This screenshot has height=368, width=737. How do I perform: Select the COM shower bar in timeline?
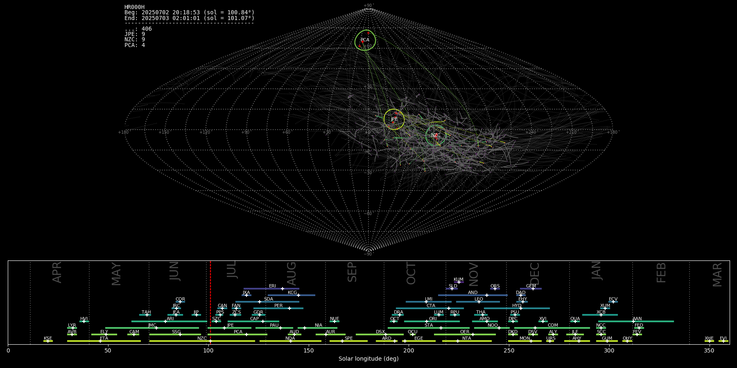[x=552, y=328]
